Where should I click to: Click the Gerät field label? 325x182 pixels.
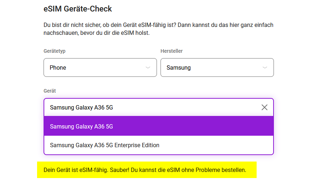50,91
